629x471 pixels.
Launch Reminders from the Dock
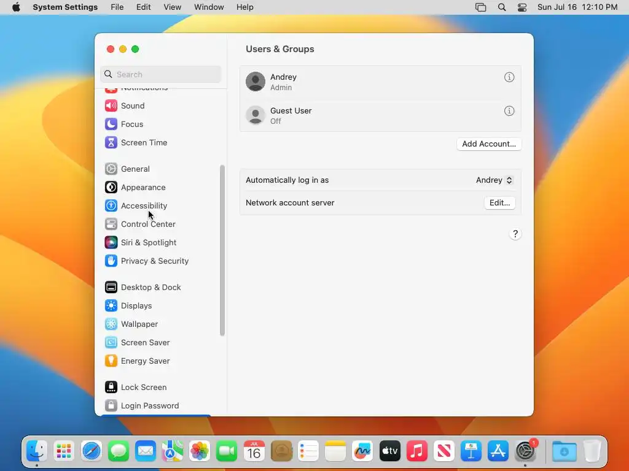pos(308,451)
